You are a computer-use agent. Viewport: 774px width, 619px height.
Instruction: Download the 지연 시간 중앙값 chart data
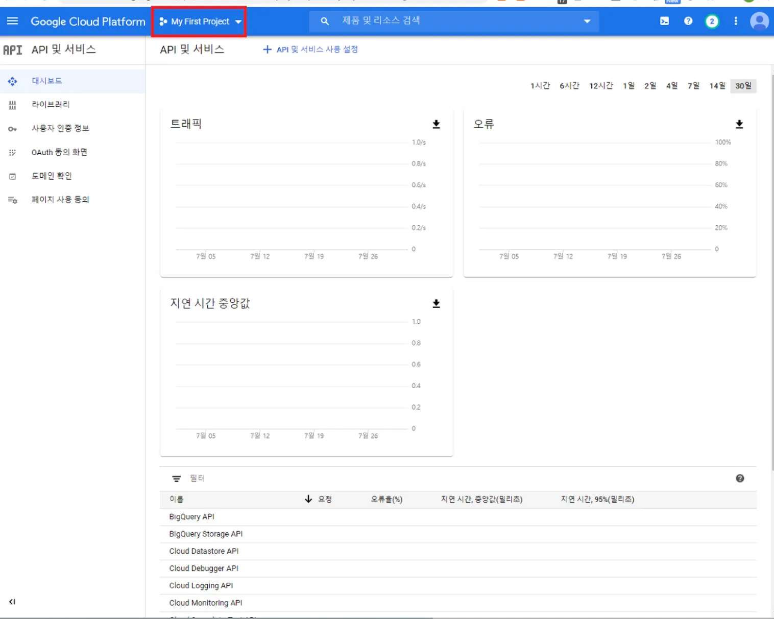coord(436,303)
